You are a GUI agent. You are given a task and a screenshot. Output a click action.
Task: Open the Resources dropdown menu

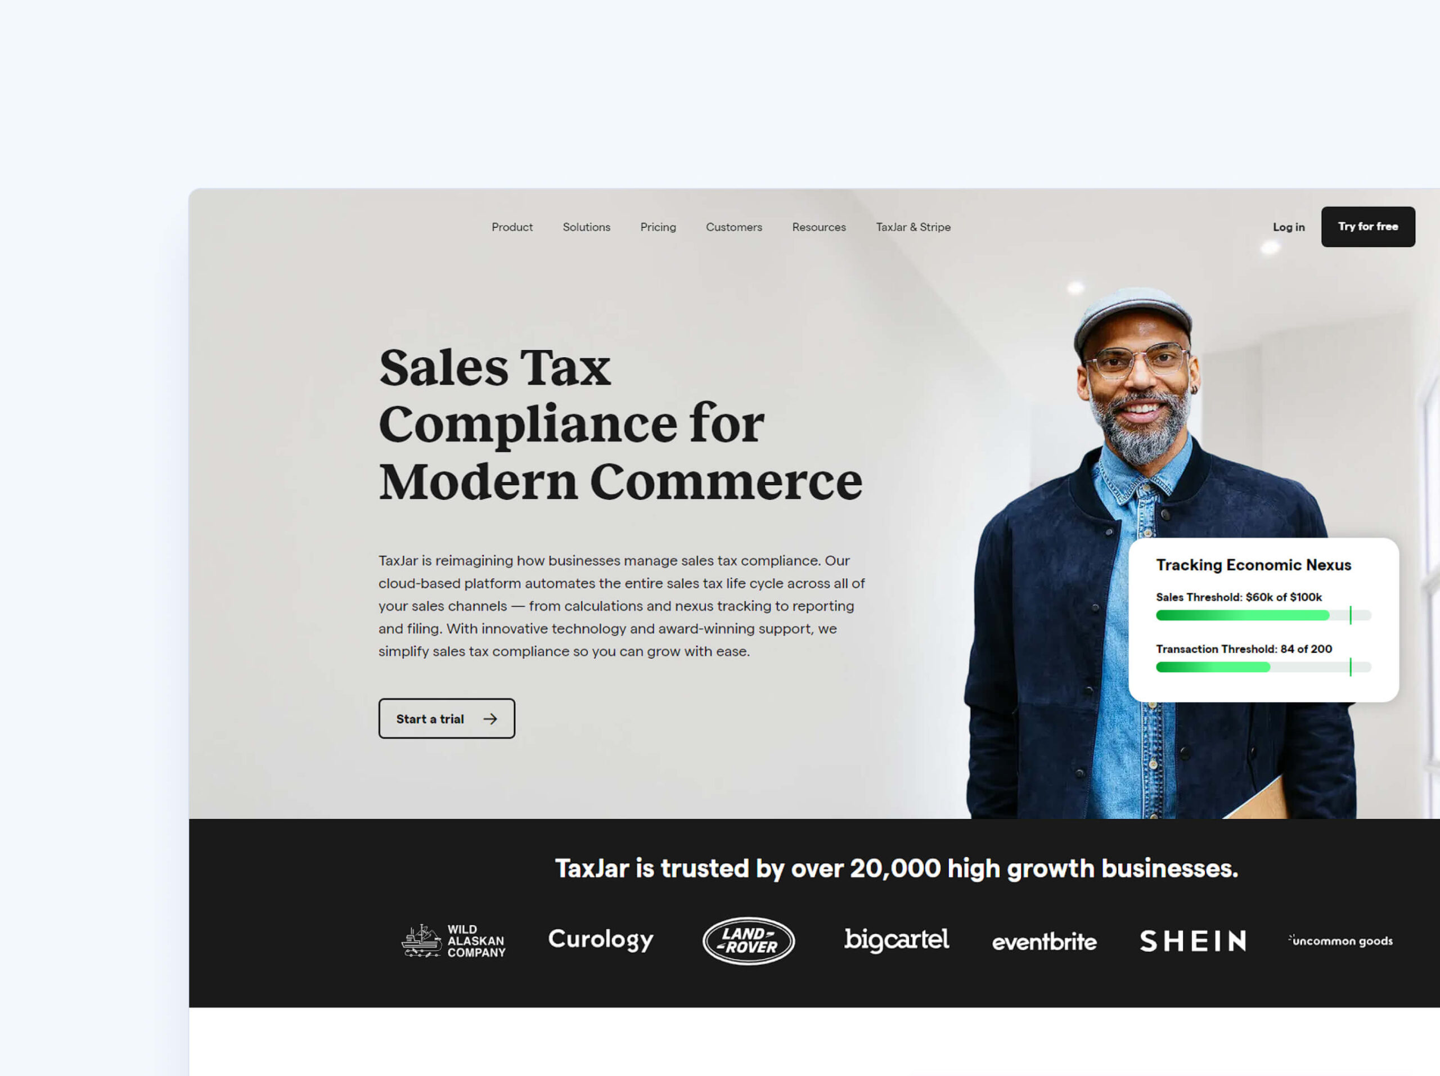tap(817, 227)
